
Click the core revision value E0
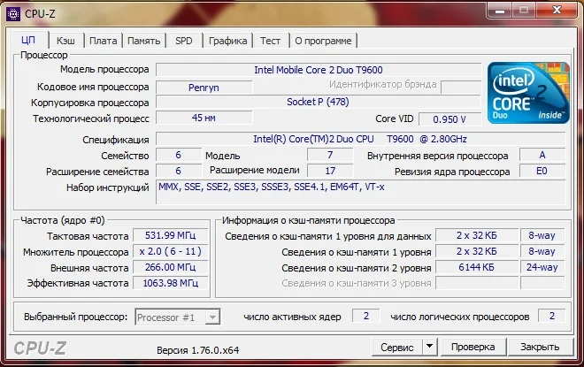(x=542, y=171)
